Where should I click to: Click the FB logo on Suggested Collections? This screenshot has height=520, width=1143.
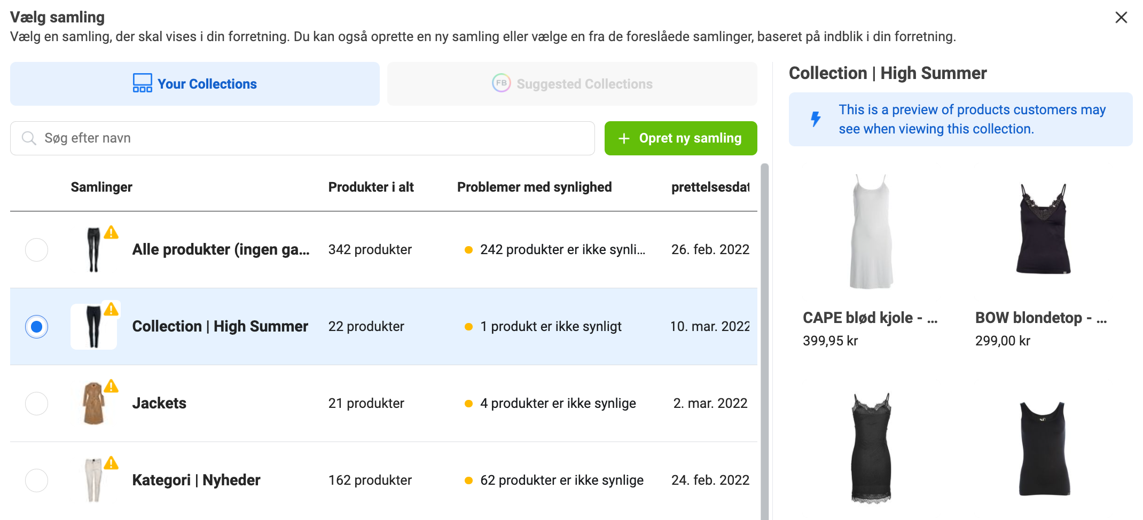tap(501, 83)
